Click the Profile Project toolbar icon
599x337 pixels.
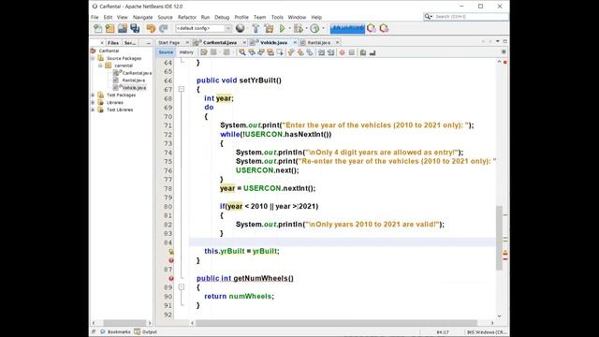314,28
